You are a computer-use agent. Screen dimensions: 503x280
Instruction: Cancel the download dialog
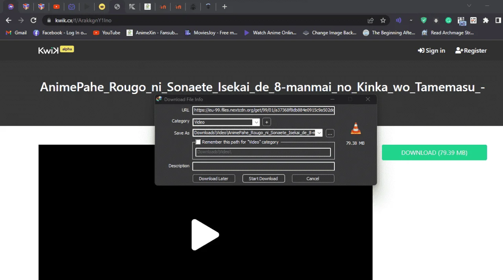[x=313, y=179]
